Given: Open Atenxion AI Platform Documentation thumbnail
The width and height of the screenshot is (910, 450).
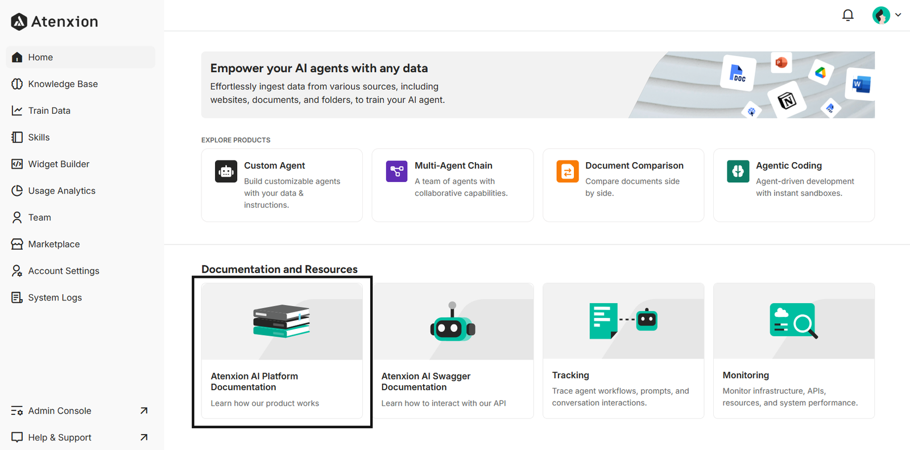Looking at the screenshot, I should click(x=282, y=321).
